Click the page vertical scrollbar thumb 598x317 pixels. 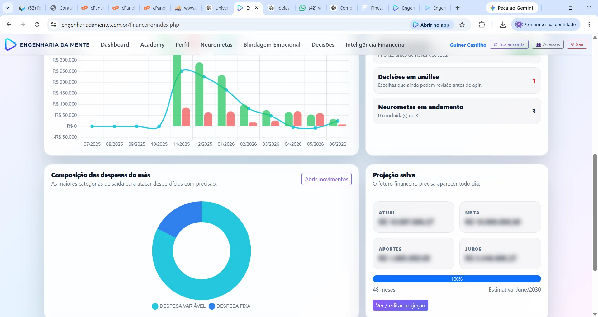(595, 212)
